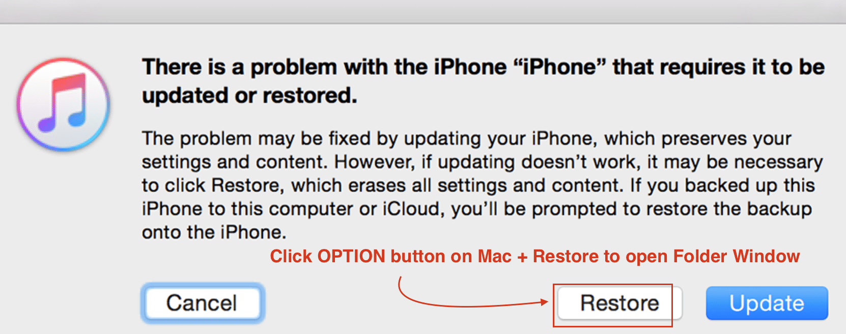The image size is (846, 334).
Task: Click the iTunes music note icon
Action: [x=64, y=104]
